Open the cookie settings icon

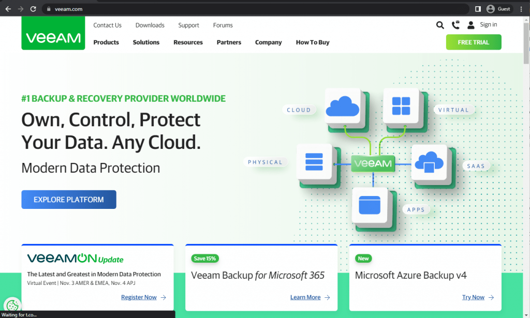[x=12, y=305]
